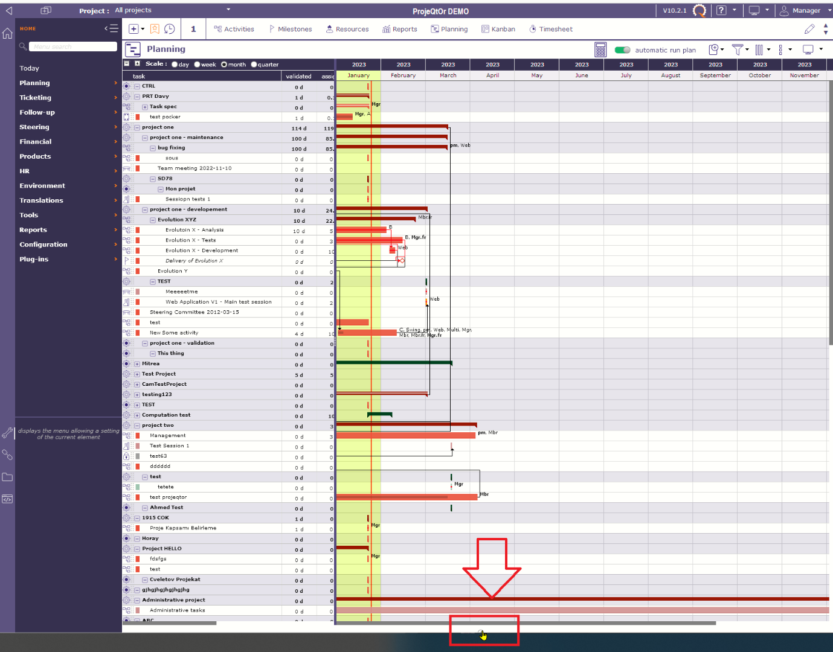The width and height of the screenshot is (833, 652).
Task: Collapse the project two tree node
Action: (x=137, y=426)
